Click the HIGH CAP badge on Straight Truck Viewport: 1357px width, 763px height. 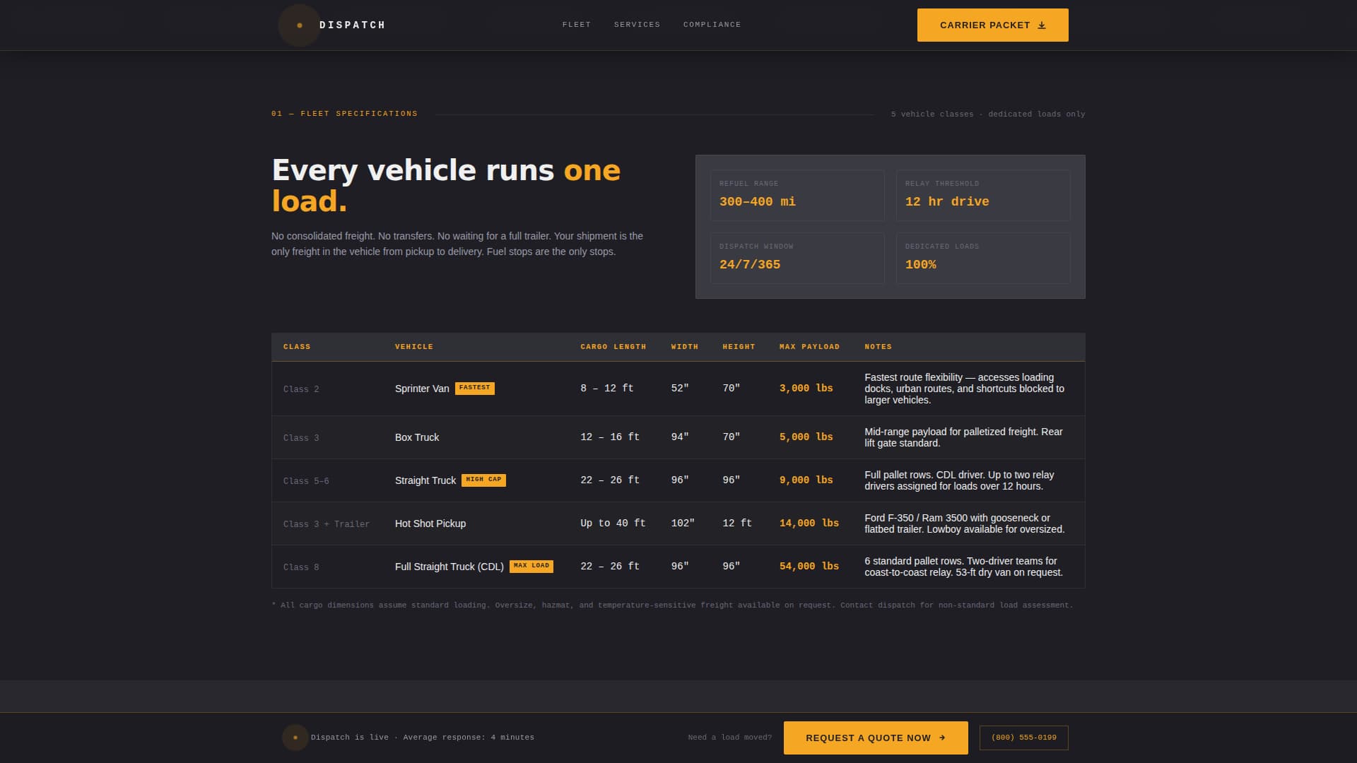485,480
